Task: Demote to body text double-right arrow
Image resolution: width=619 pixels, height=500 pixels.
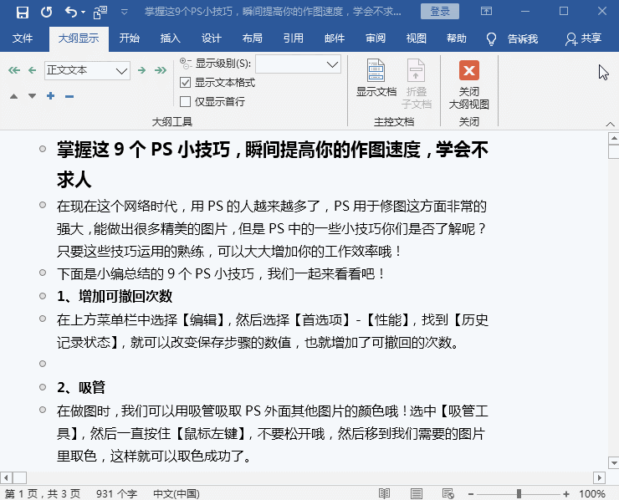Action: point(161,70)
